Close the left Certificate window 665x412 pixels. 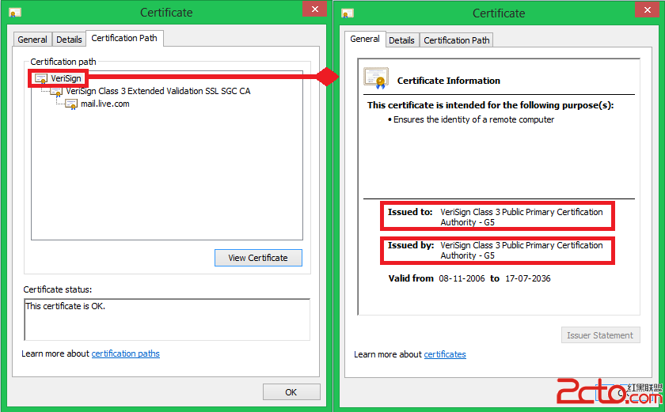tap(315, 9)
